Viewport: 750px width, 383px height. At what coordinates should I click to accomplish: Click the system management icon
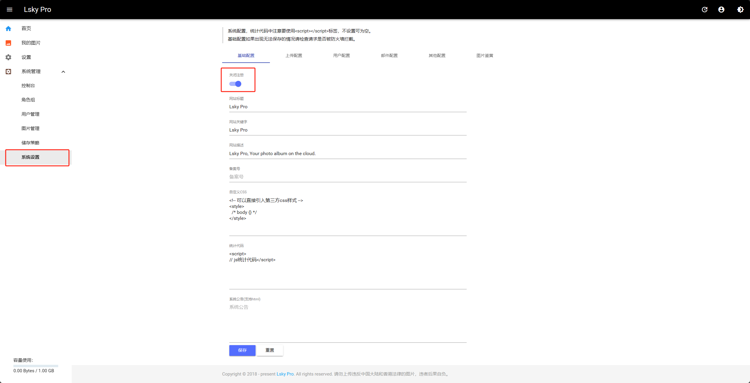[8, 72]
